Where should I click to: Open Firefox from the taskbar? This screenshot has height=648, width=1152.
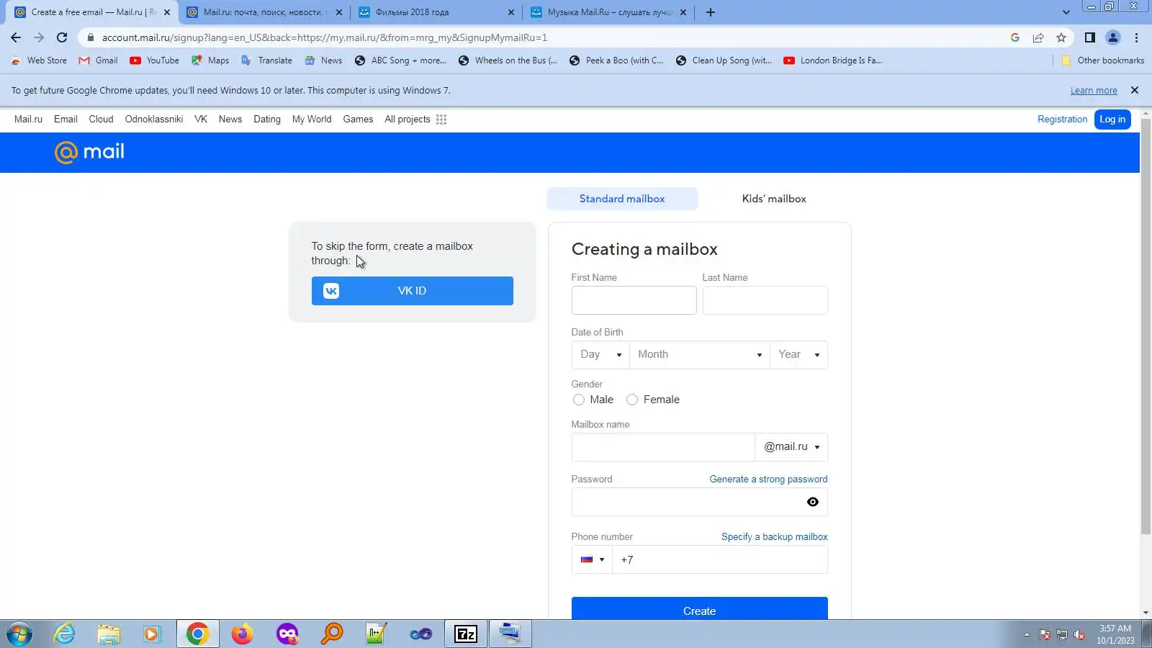coord(242,634)
